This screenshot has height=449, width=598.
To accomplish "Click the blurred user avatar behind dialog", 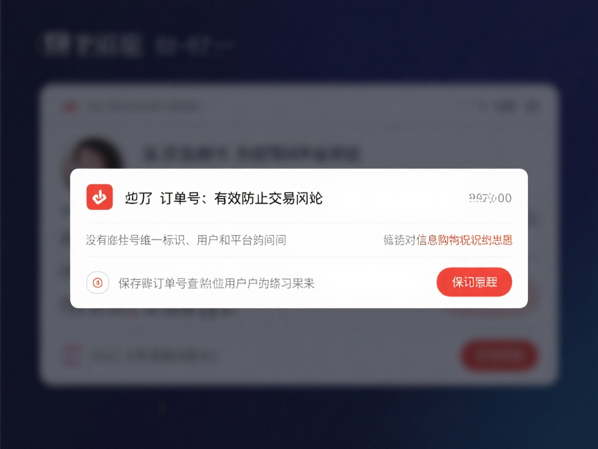I will tap(94, 154).
